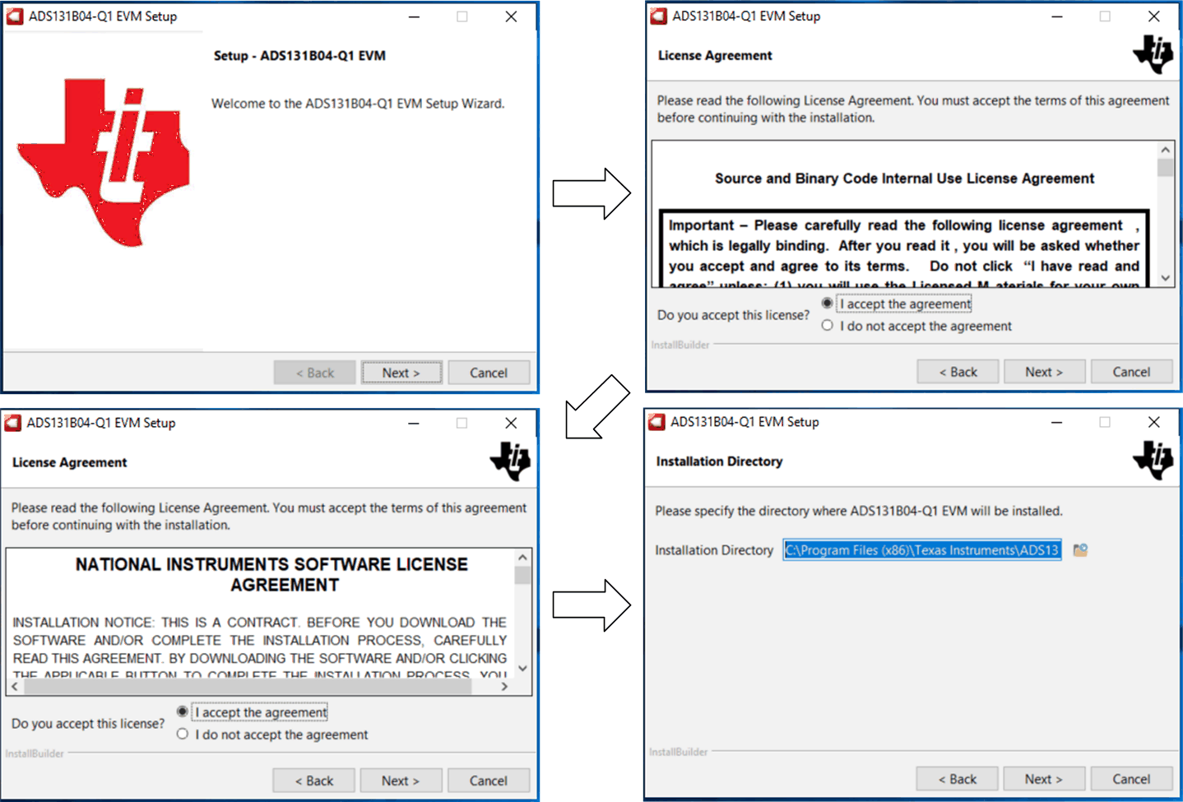
Task: Click installer app icon in Source and Binary license title bar
Action: click(658, 16)
